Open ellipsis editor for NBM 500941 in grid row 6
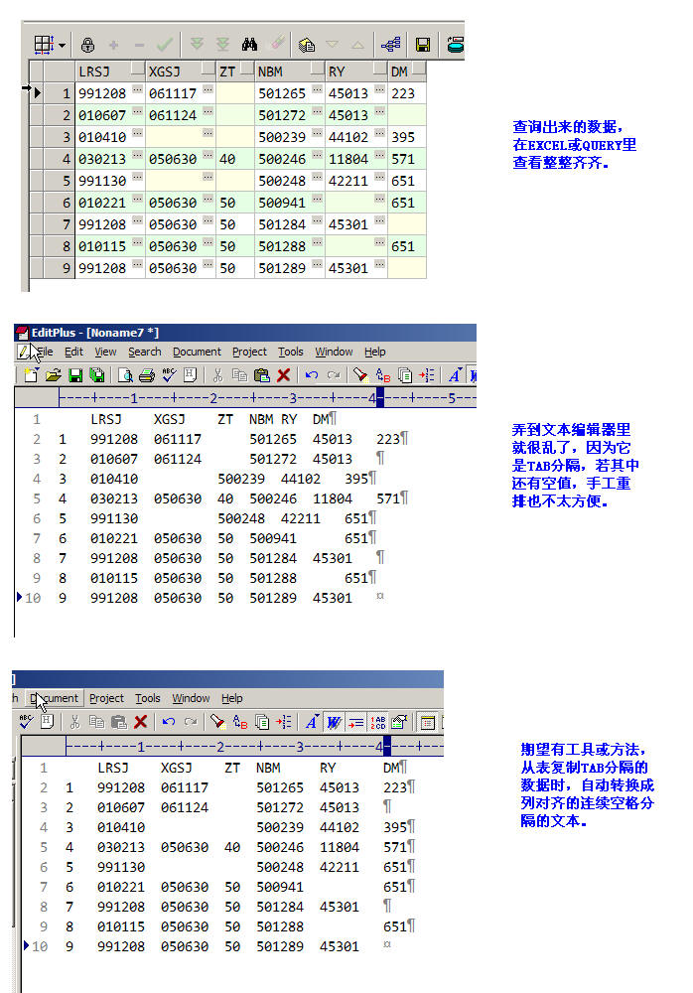 pyautogui.click(x=318, y=199)
